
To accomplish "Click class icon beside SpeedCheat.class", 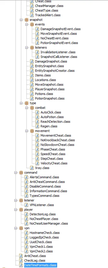I will coord(37,154).
